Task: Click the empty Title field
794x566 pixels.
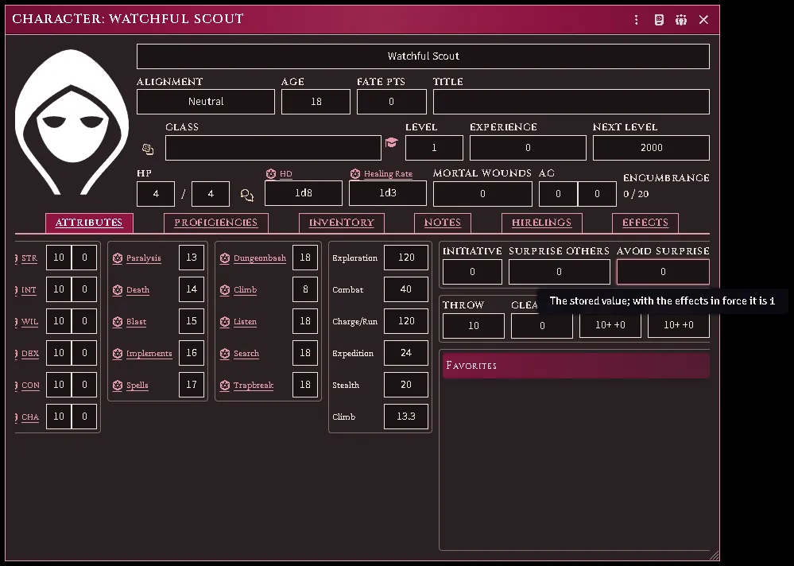Action: click(x=571, y=102)
